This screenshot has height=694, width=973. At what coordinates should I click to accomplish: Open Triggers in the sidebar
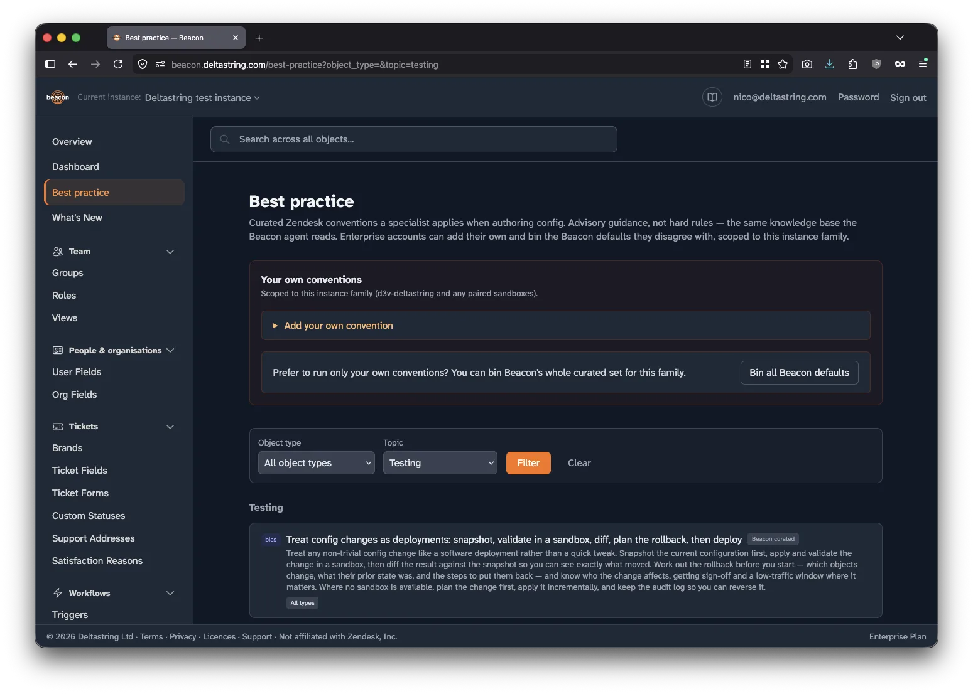tap(70, 615)
